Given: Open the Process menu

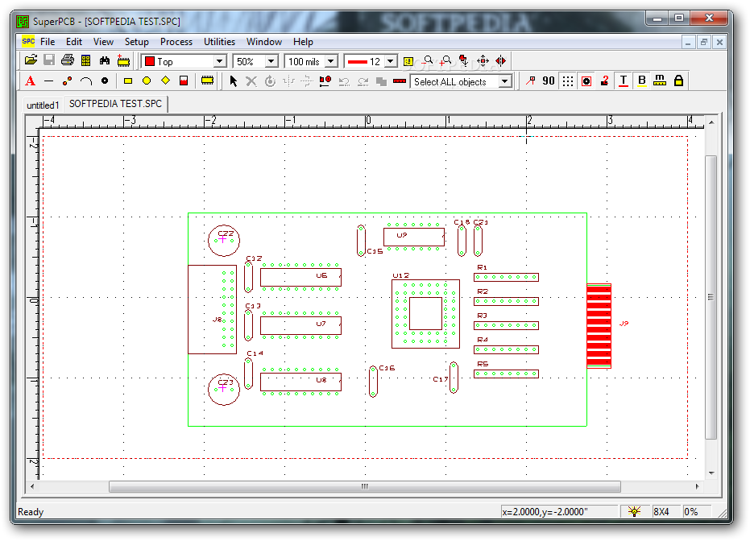Looking at the screenshot, I should click(176, 42).
